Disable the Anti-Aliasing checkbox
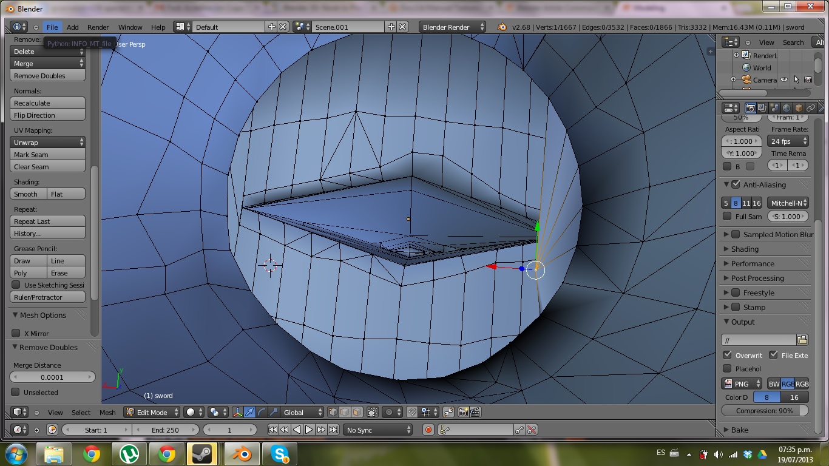This screenshot has height=466, width=829. coord(736,184)
